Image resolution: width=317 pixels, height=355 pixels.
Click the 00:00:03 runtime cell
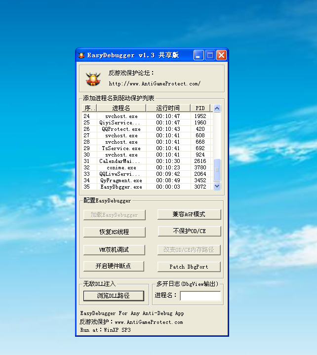tap(168, 187)
